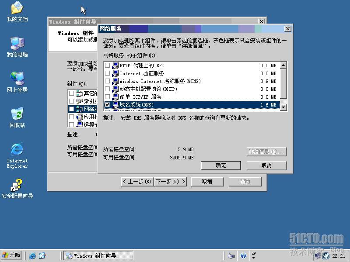Toggle the 其它 checkbox in Windows 组件向导

pos(71,93)
